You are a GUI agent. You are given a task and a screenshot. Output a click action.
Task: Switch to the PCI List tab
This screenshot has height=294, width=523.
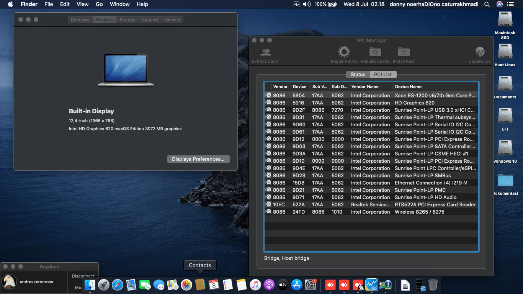pos(383,74)
